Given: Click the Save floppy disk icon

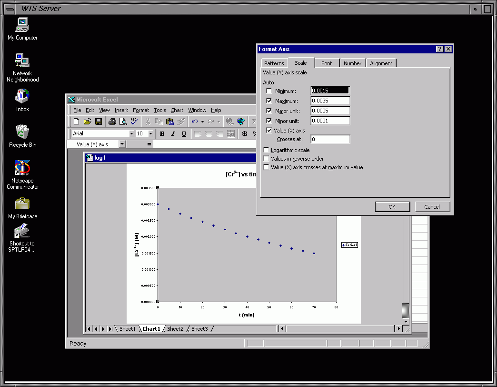Looking at the screenshot, I should tap(99, 122).
